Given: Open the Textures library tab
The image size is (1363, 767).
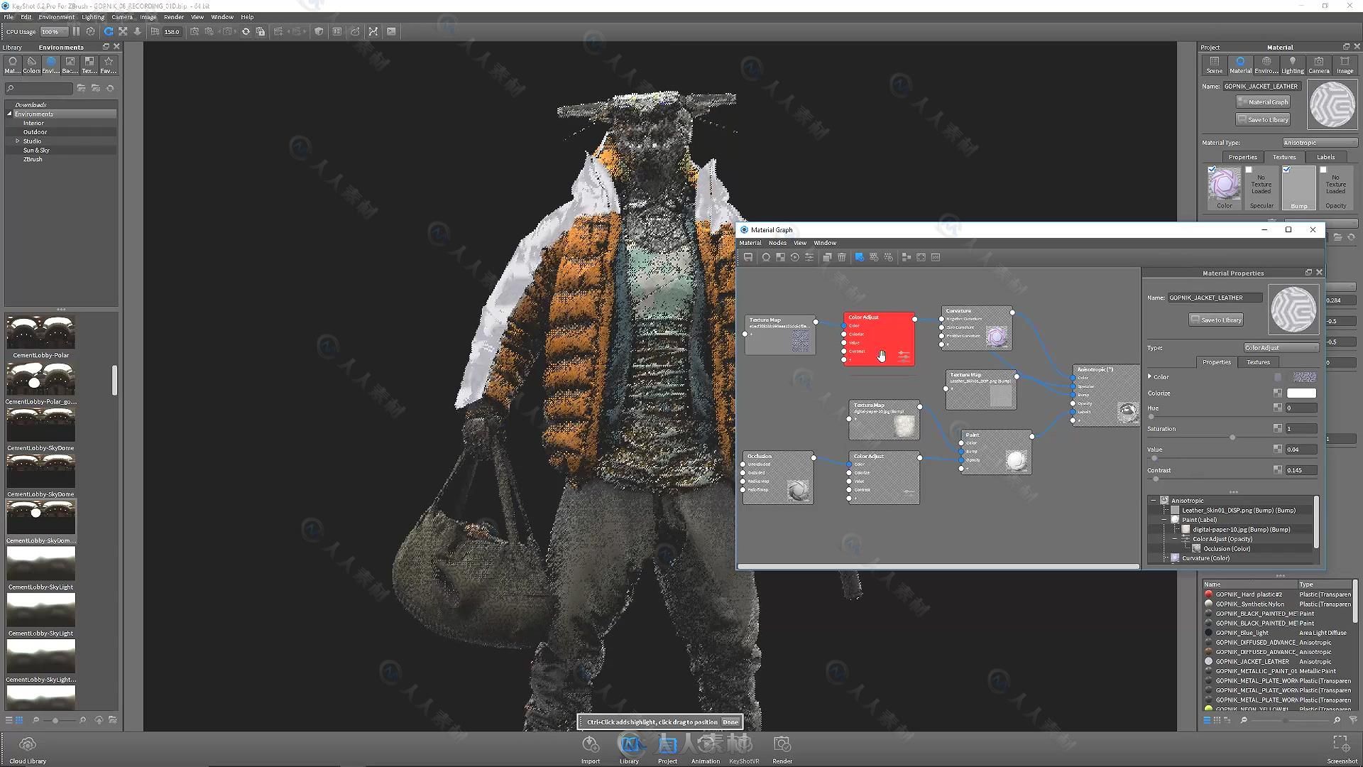Looking at the screenshot, I should click(x=89, y=65).
